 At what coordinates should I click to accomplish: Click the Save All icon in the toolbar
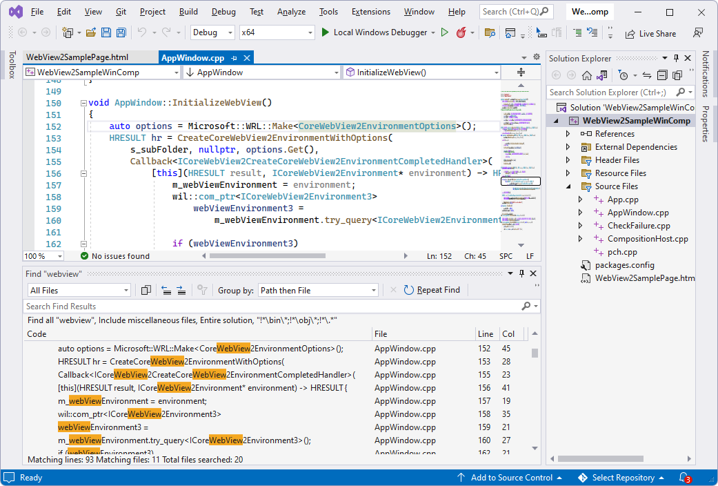[120, 32]
